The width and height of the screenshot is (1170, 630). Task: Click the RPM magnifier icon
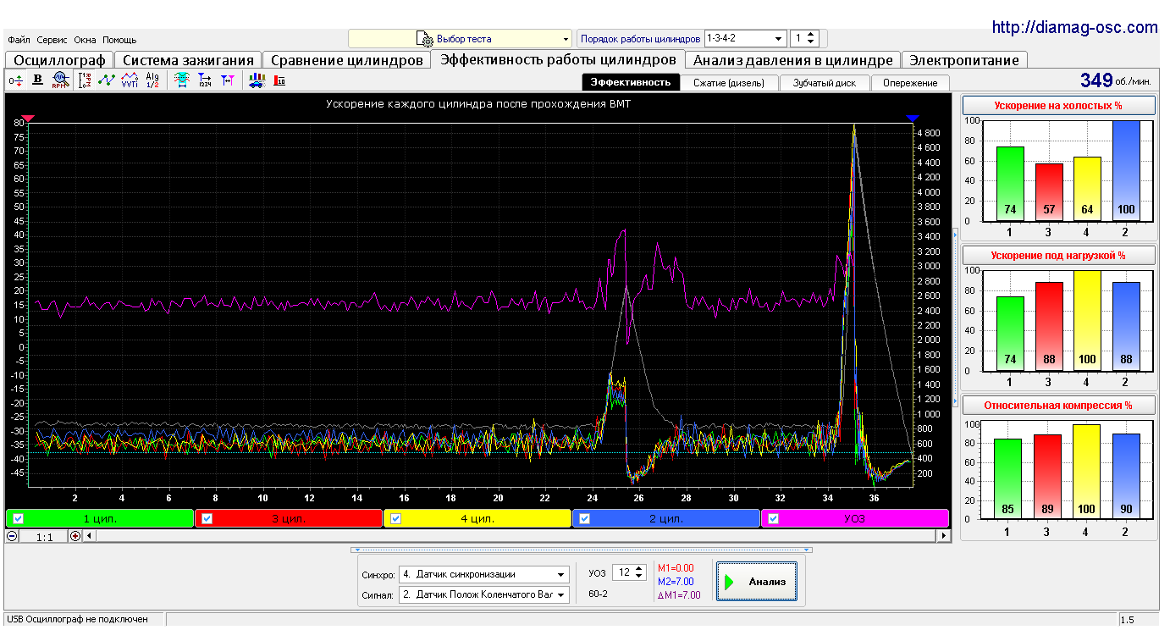59,80
